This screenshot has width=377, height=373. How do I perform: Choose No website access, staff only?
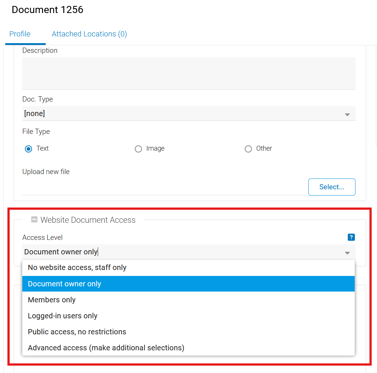(189, 267)
